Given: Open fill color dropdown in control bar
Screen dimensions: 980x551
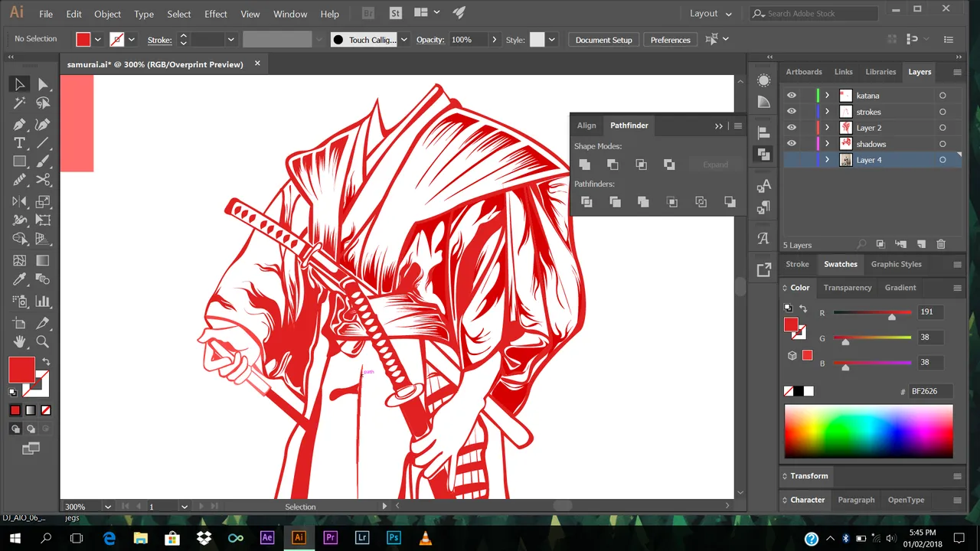Looking at the screenshot, I should pos(98,40).
